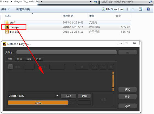This screenshot has height=114, width=154.
Task: Open the 共享 share dropdown menu
Action: [x=6, y=9]
